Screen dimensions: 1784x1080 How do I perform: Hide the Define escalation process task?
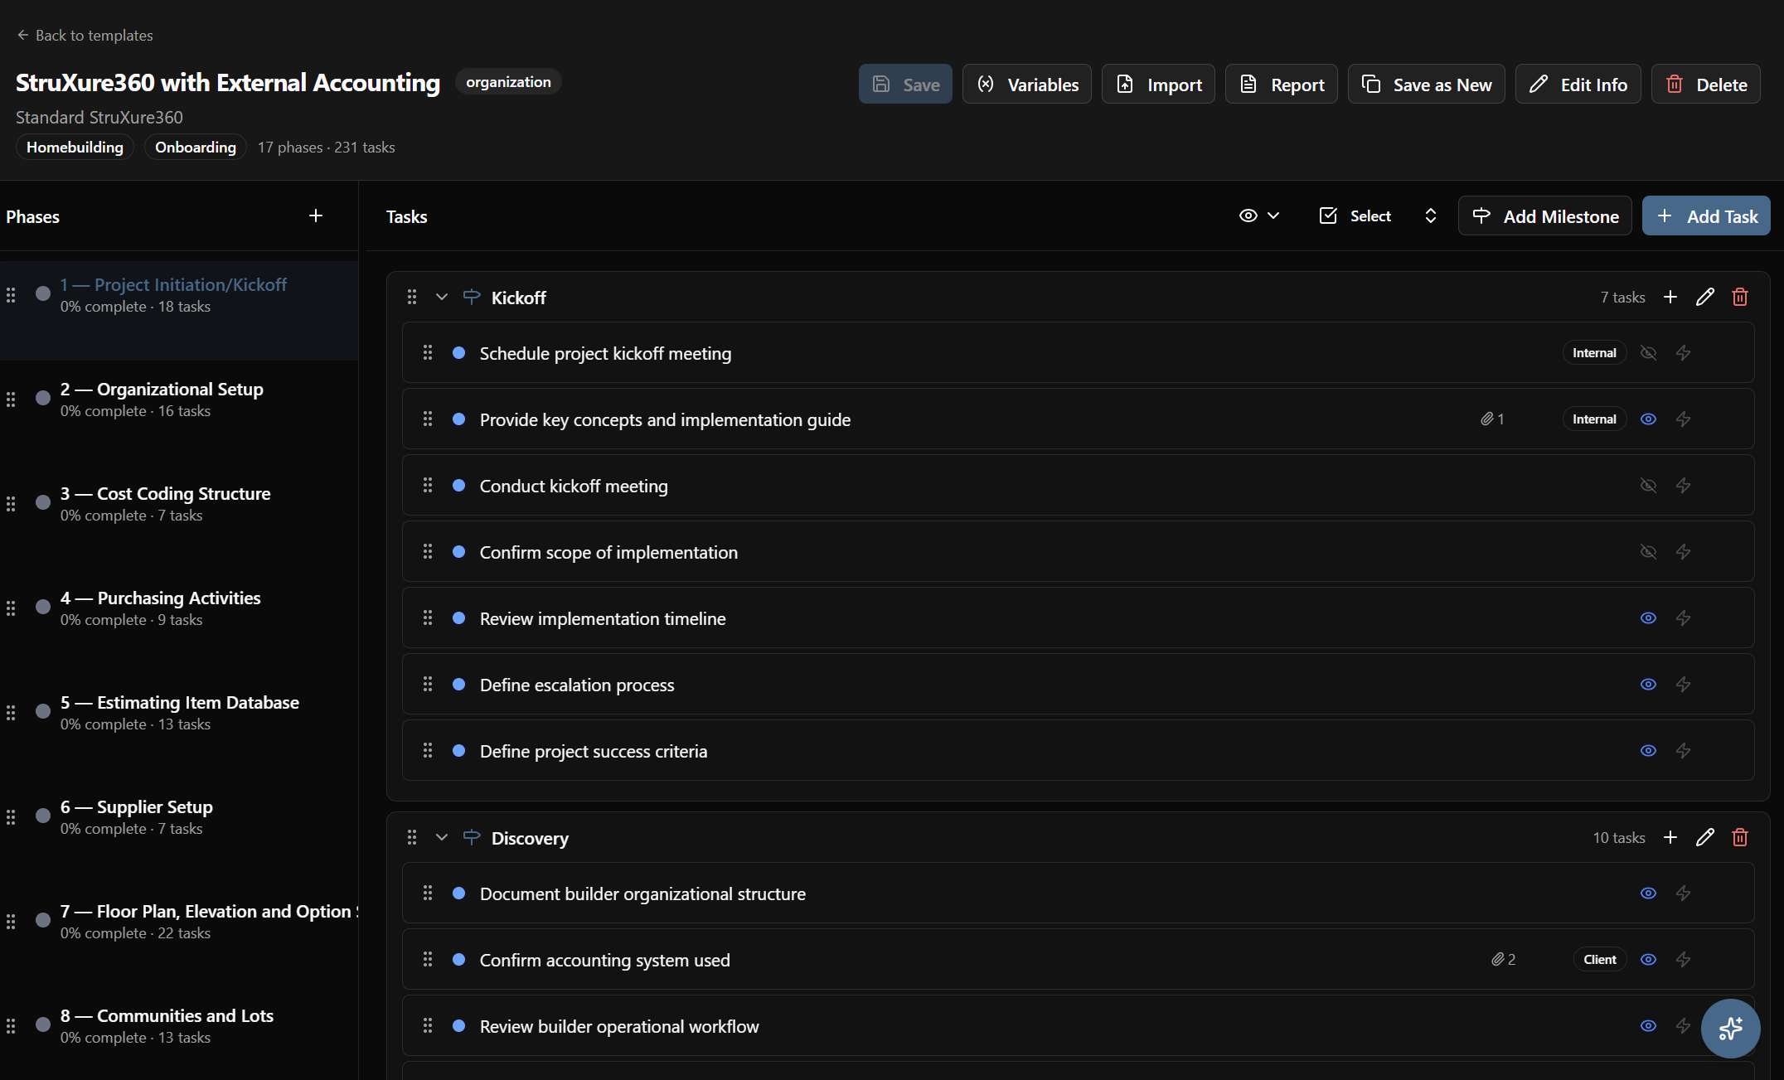(1648, 685)
